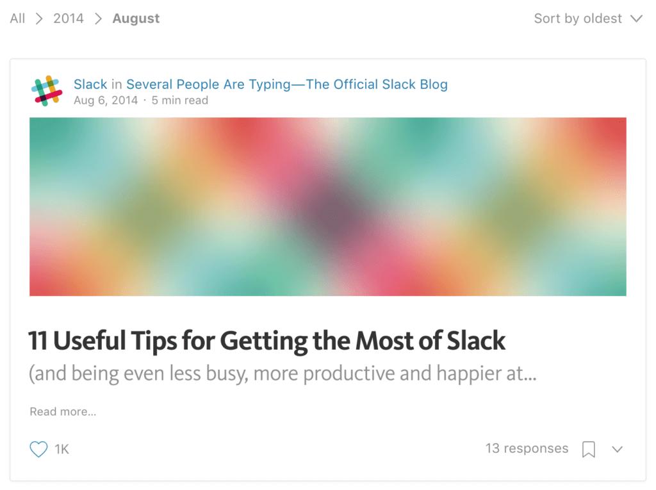Viewport: 656px width, 490px height.
Task: Click the article subtitle about being less busy
Action: click(283, 373)
